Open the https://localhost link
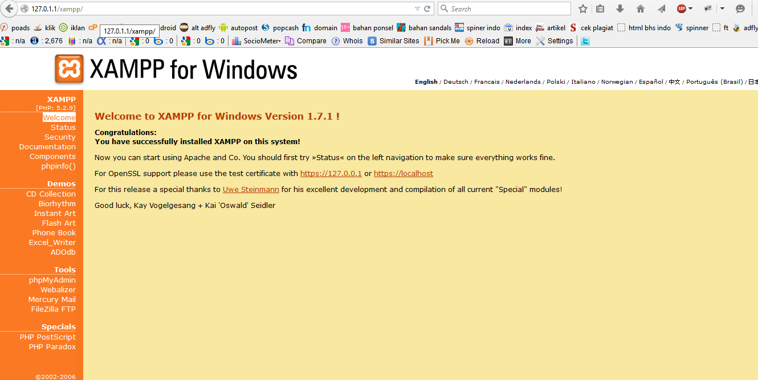The width and height of the screenshot is (758, 380). 404,174
